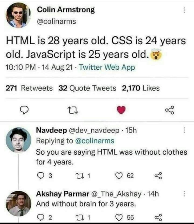Retweet the main HTML tweet
This screenshot has height=224, width=194.
(x=72, y=111)
